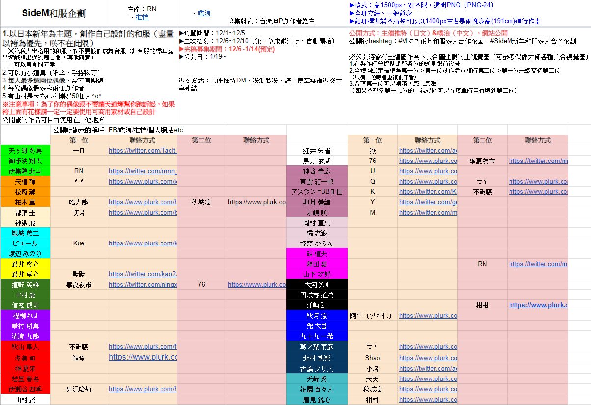Select the 信玄 誠司 name cell
The width and height of the screenshot is (591, 405).
pyautogui.click(x=26, y=305)
